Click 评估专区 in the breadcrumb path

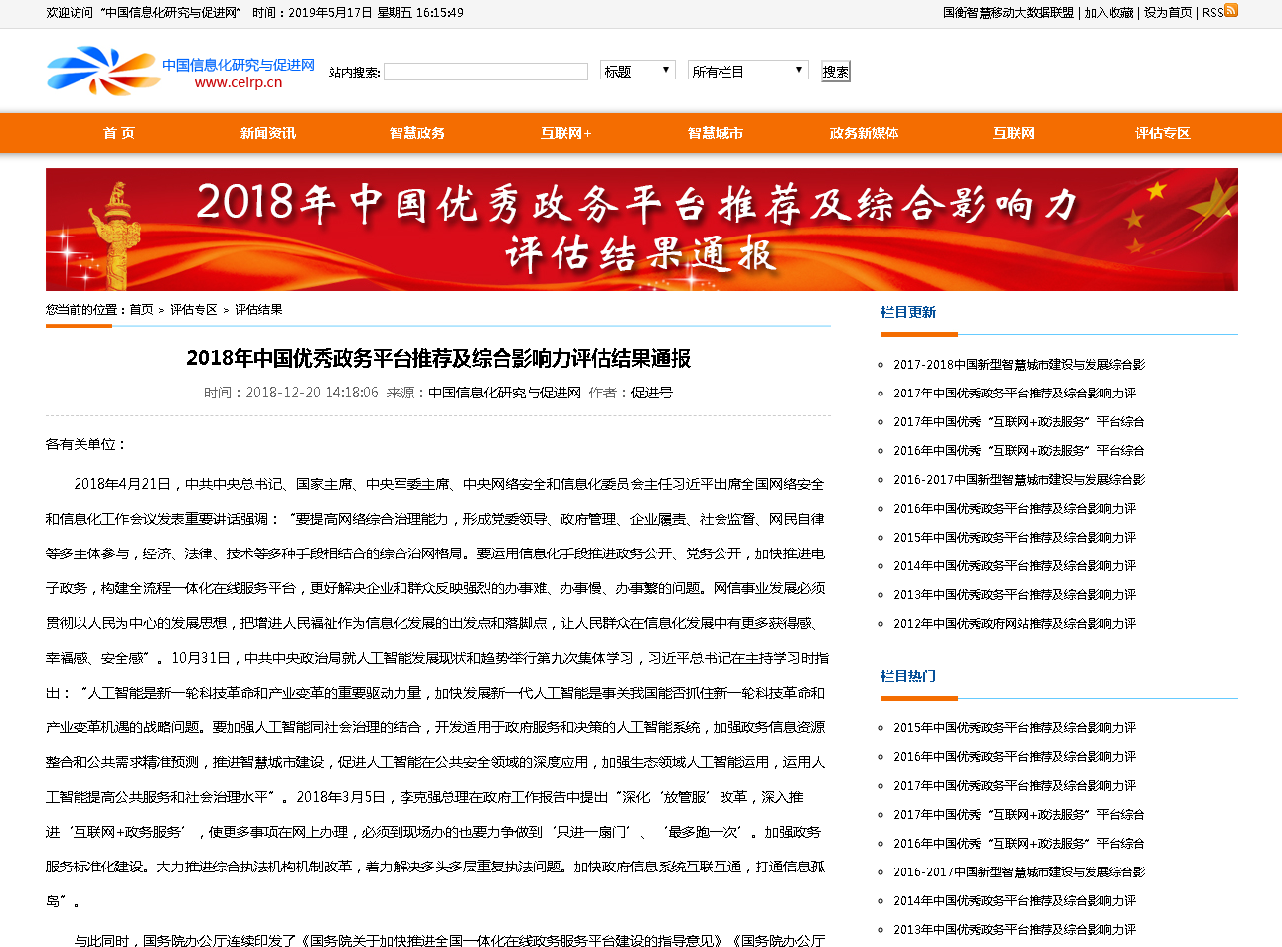[x=193, y=310]
